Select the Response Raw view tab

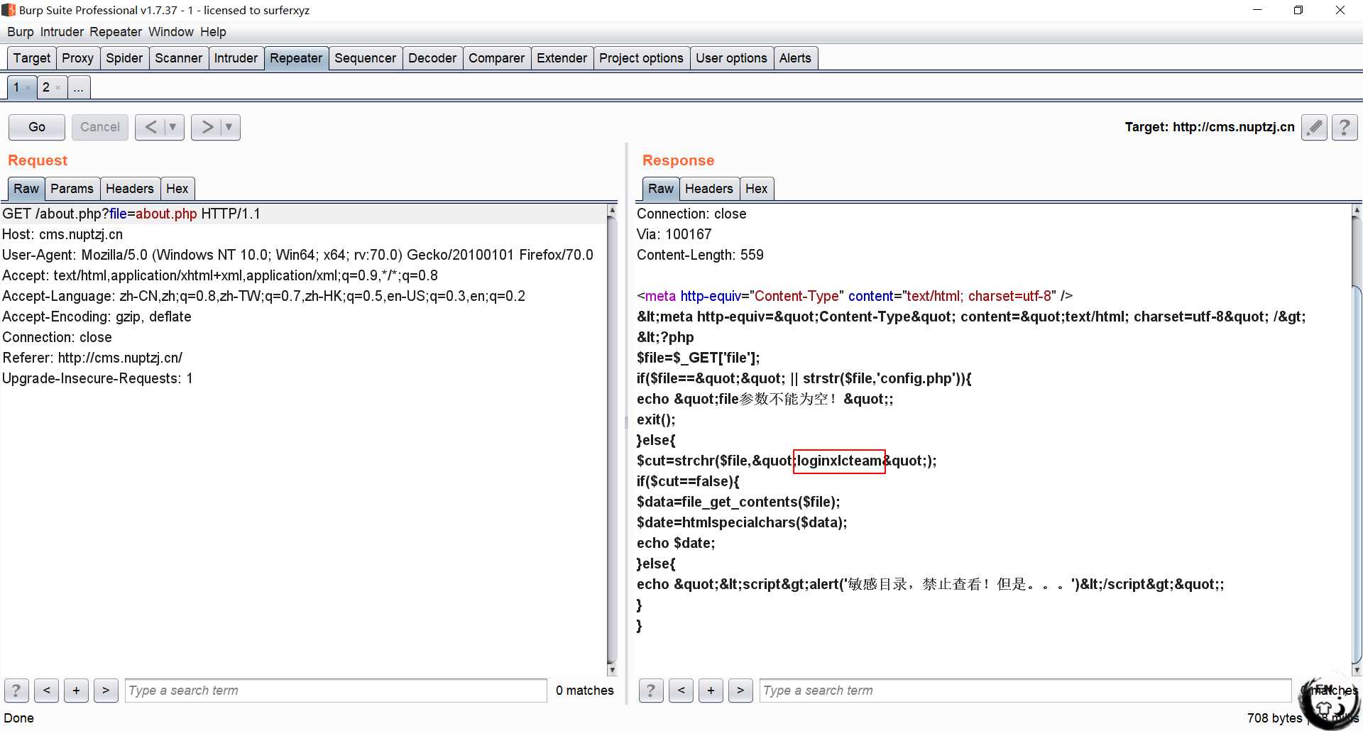pyautogui.click(x=660, y=189)
